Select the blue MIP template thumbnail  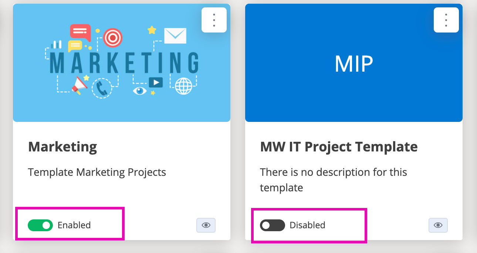354,63
